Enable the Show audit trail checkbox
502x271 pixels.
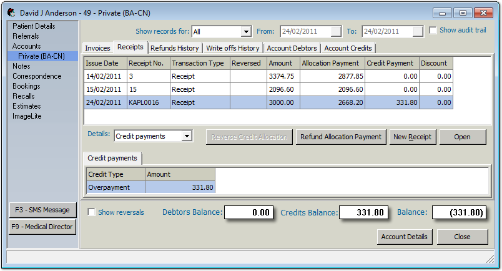click(x=433, y=31)
